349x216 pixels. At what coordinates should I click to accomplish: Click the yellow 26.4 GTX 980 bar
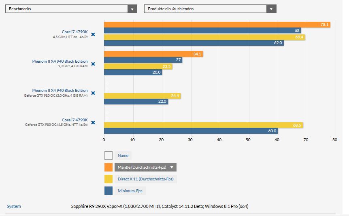(142, 96)
